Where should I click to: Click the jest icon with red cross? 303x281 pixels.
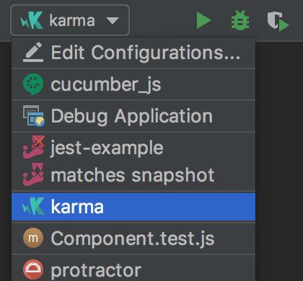point(34,147)
